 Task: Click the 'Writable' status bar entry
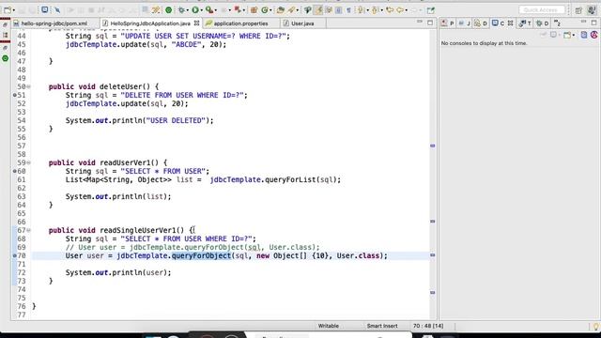329,326
